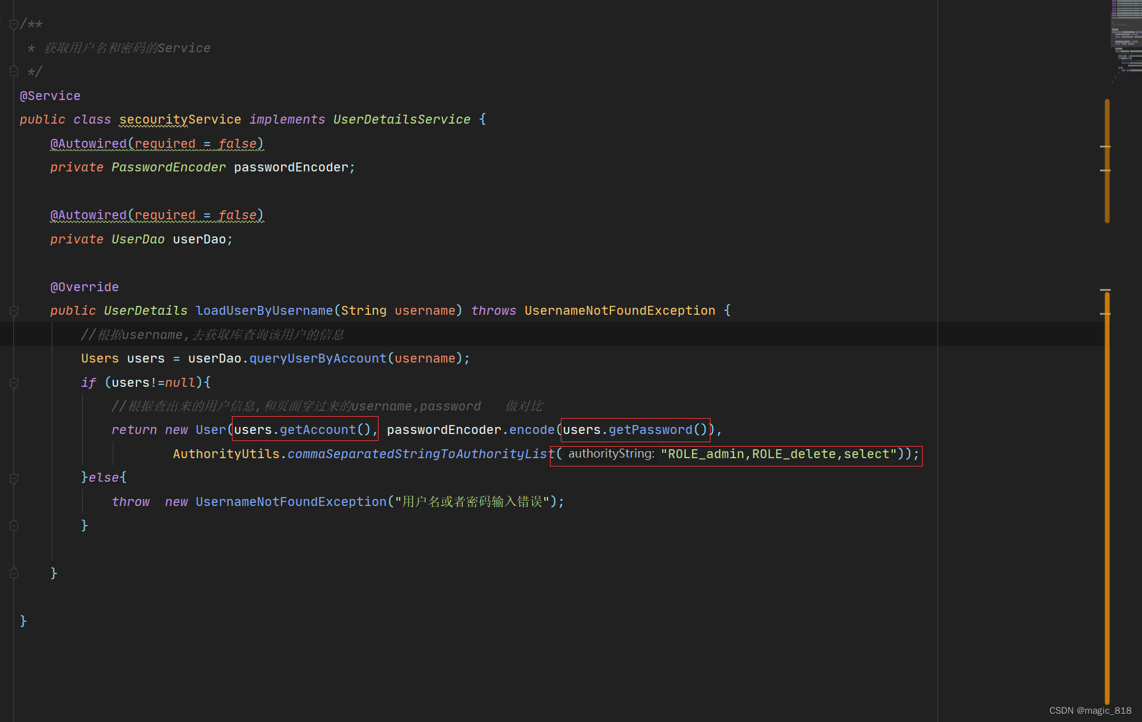The image size is (1142, 722).
Task: Click the exception message string literal
Action: [x=472, y=502]
